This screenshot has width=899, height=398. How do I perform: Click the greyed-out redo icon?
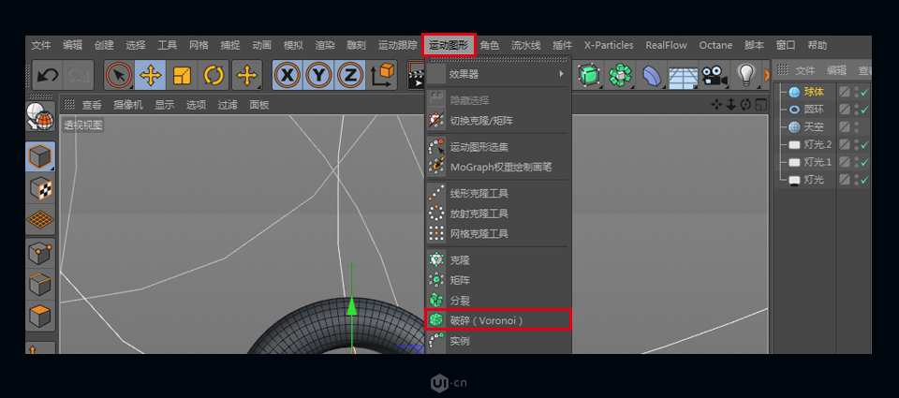pos(77,75)
